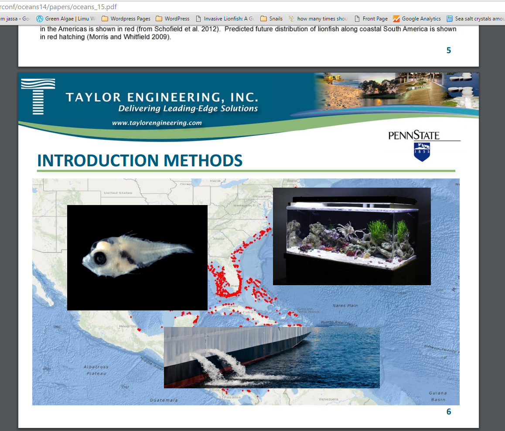Viewport: 505px width, 431px height.
Task: Click the page number 5
Action: (x=449, y=50)
